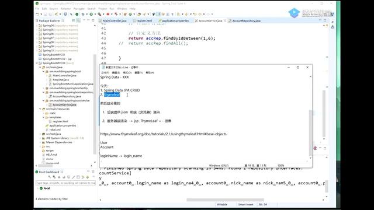Click the New file toolbar icon
Viewport: 374px width, 210px height.
(x=37, y=14)
